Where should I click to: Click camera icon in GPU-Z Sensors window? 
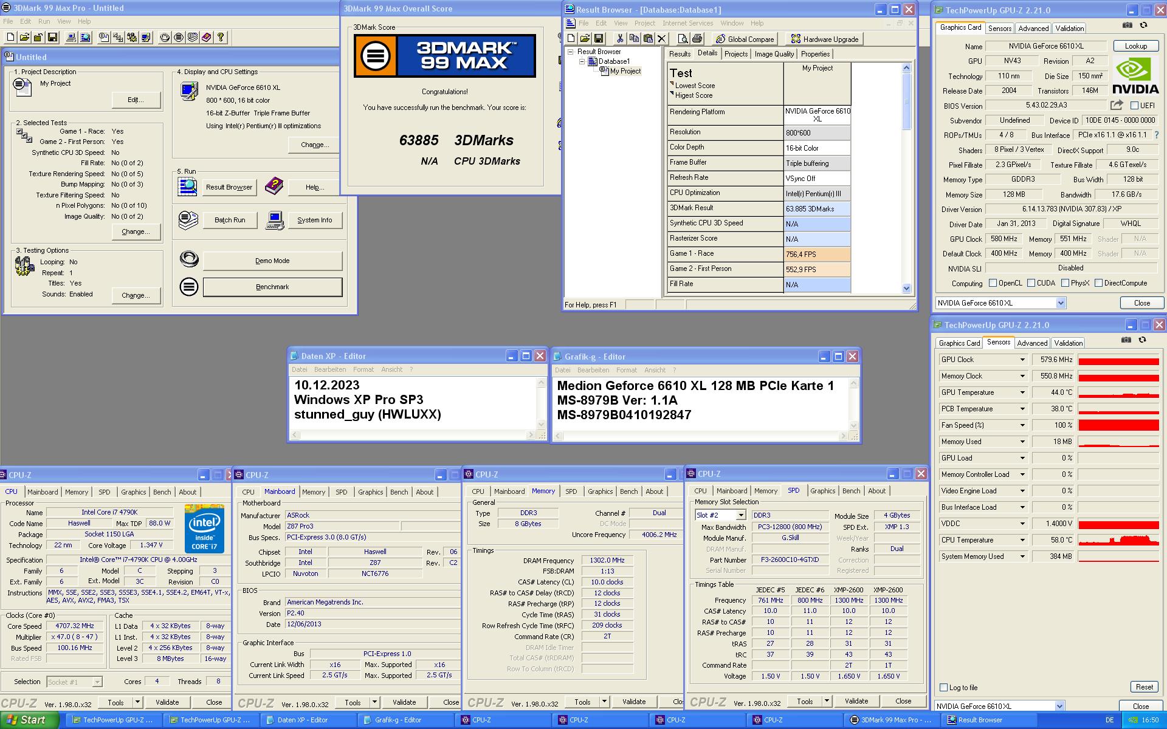(1126, 340)
